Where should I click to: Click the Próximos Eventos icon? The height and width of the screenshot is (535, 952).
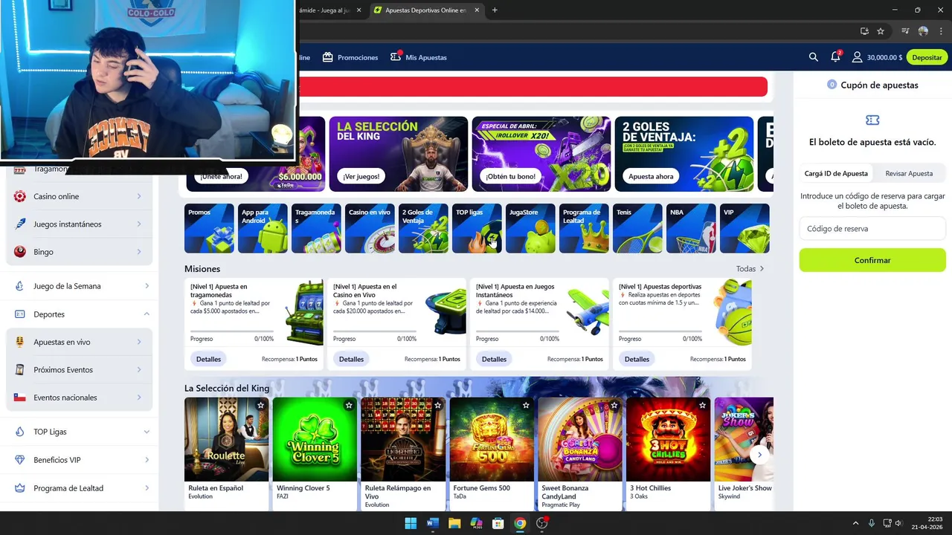tap(20, 369)
